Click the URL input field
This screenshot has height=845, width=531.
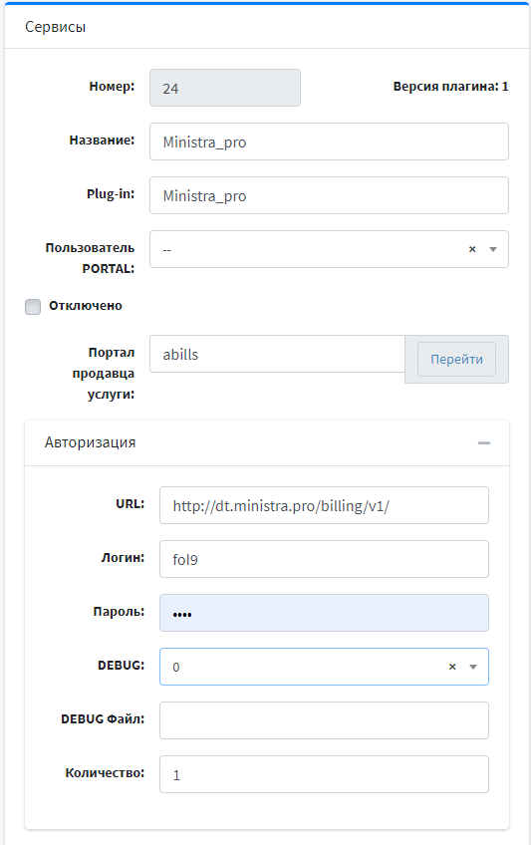[324, 505]
